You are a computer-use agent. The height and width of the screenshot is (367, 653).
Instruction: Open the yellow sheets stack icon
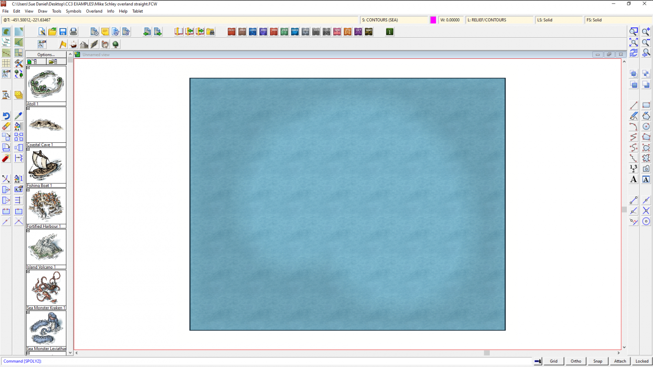point(18,95)
